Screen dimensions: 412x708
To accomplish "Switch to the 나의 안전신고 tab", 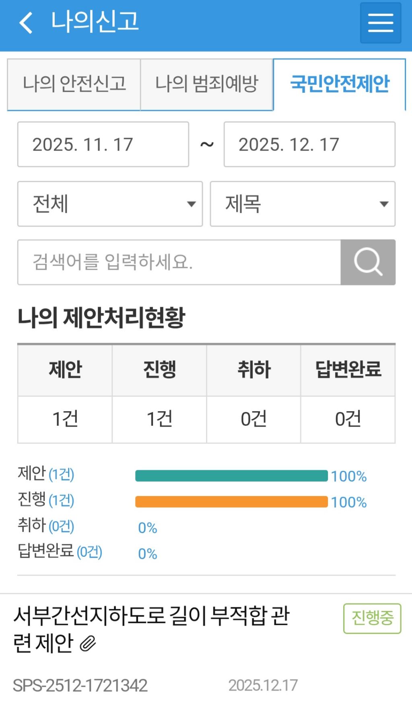I will 73,84.
